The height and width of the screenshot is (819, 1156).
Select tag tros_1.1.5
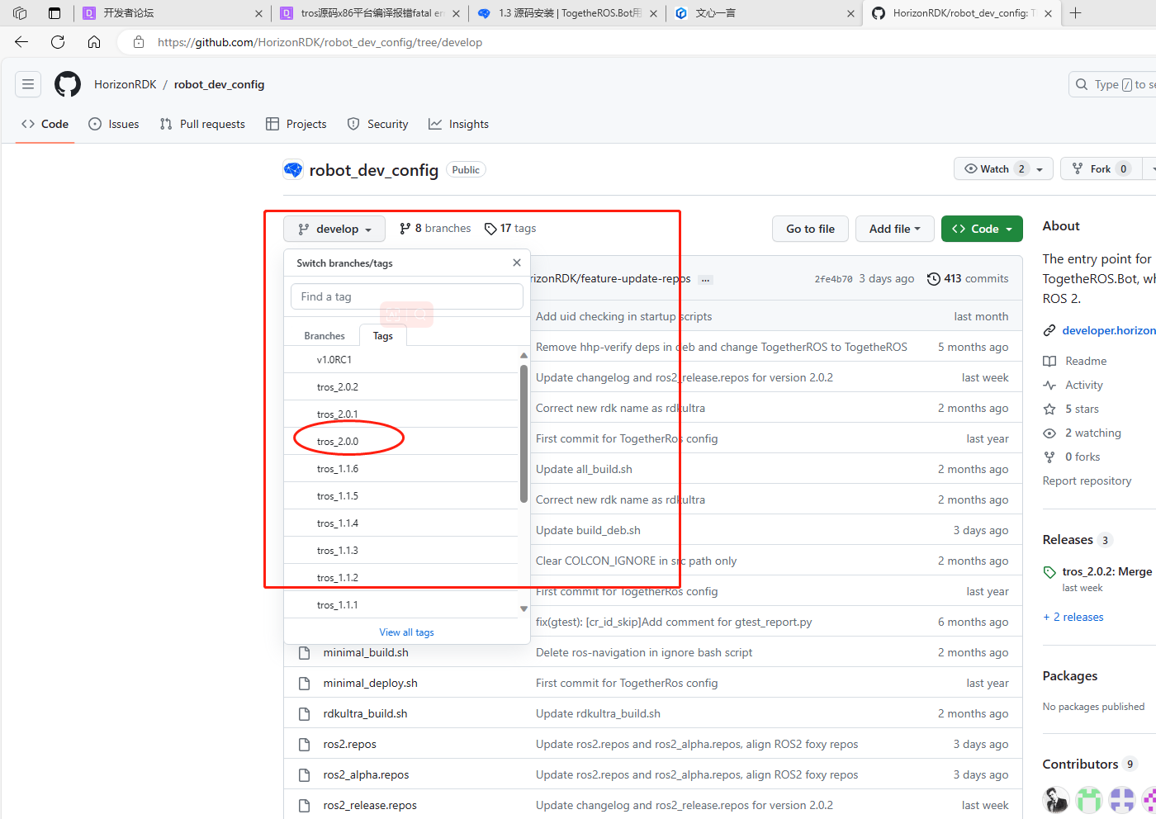[400, 496]
